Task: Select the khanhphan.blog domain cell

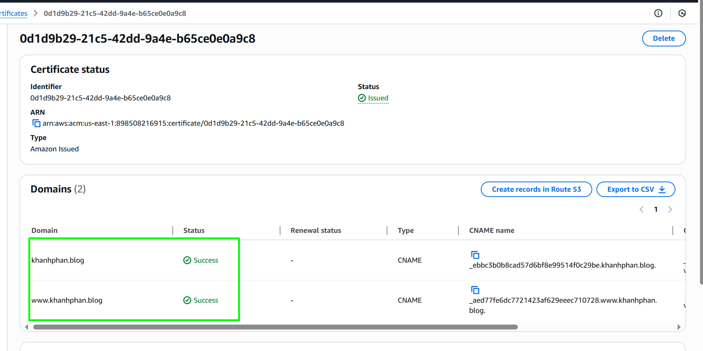Action: (58, 260)
